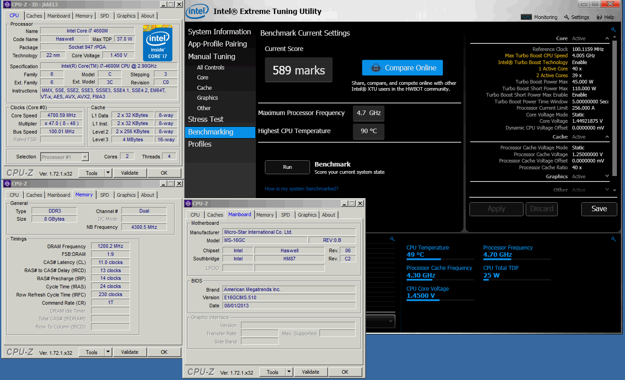Click title bar icon of CPU-Z Memory window
The width and height of the screenshot is (625, 380).
click(7, 184)
